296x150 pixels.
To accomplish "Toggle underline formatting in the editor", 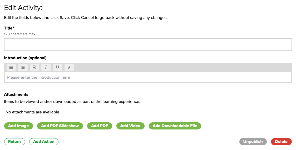I will (57, 68).
